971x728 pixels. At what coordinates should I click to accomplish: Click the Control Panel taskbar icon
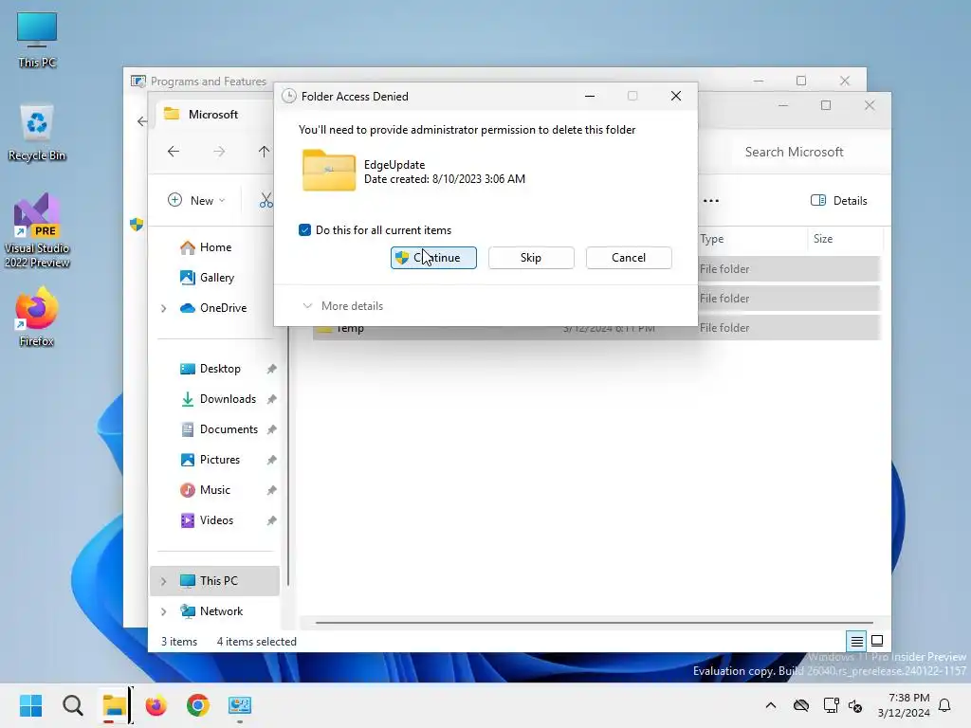point(240,705)
